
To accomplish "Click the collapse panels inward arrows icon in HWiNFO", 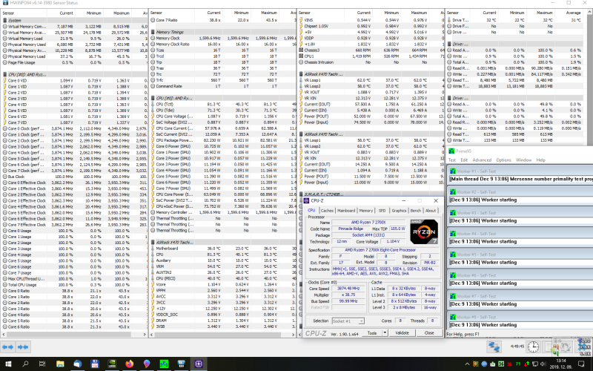I will click(23, 347).
